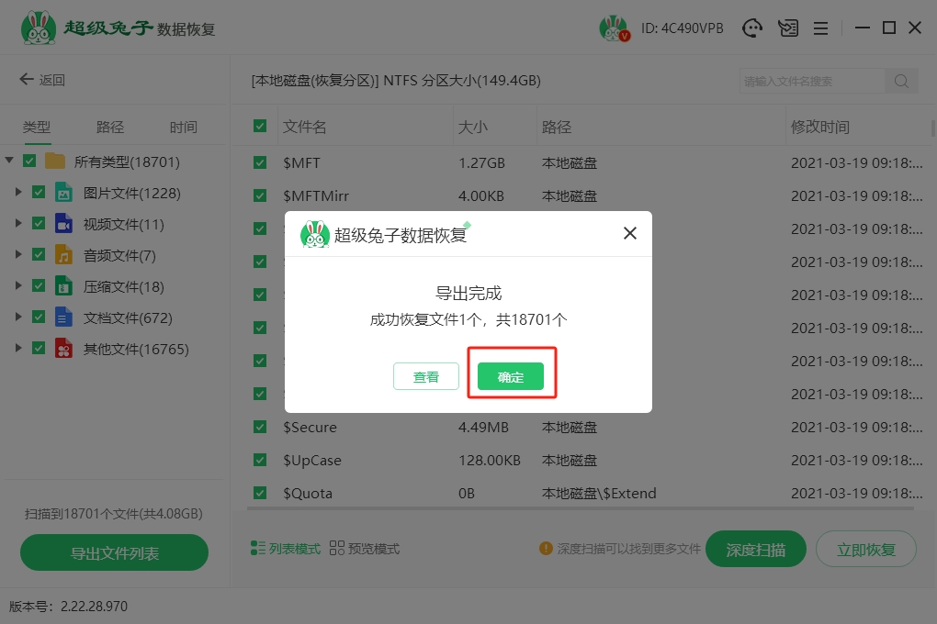Click the 确定 button in dialog
The image size is (937, 624).
[x=511, y=376]
